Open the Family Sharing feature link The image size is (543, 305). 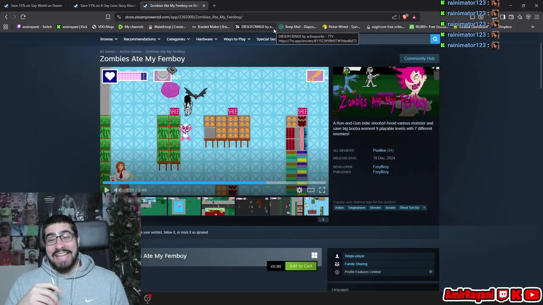(356, 264)
